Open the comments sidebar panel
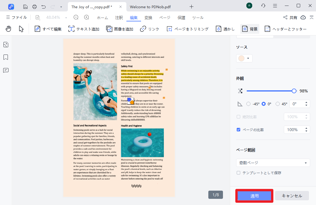The width and height of the screenshot is (316, 205). [6, 70]
